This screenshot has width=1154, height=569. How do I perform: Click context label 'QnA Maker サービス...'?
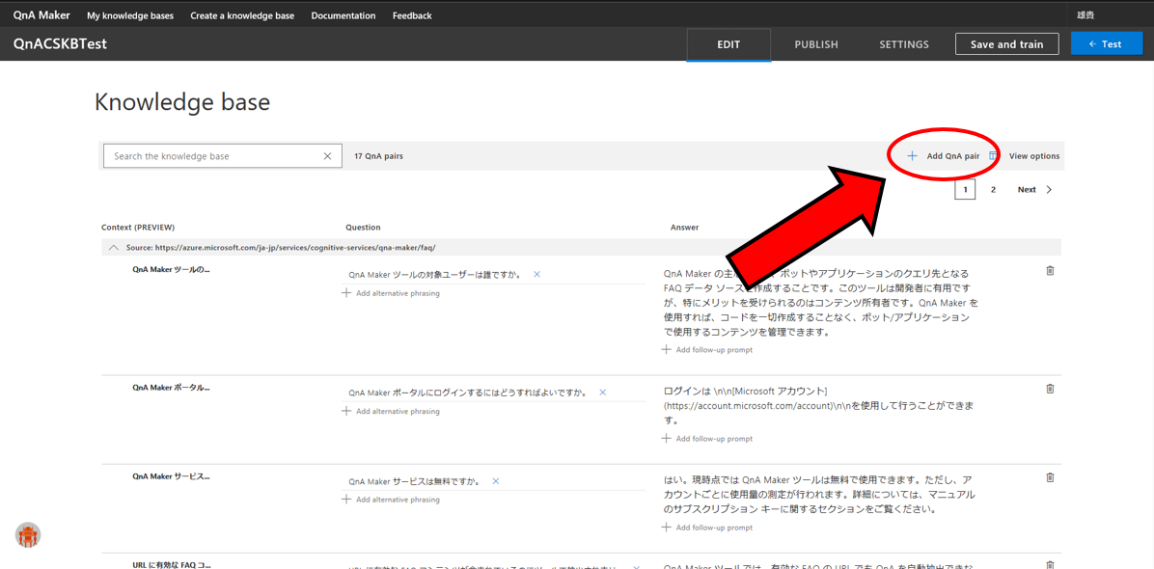point(171,475)
